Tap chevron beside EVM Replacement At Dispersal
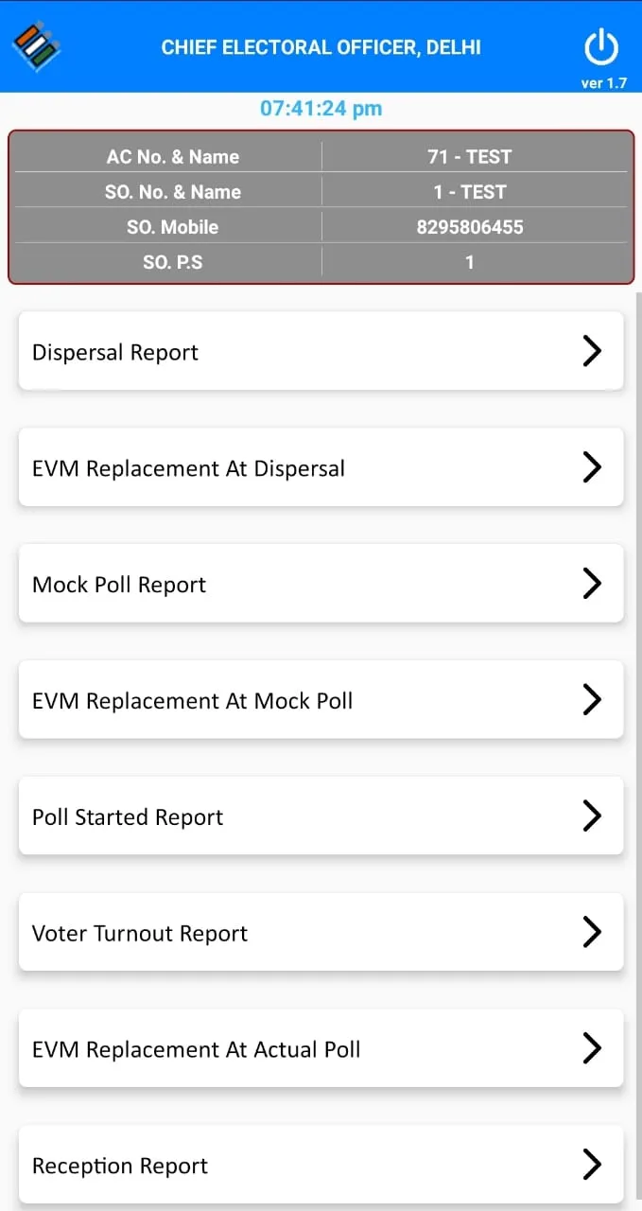The height and width of the screenshot is (1211, 642). click(x=592, y=467)
